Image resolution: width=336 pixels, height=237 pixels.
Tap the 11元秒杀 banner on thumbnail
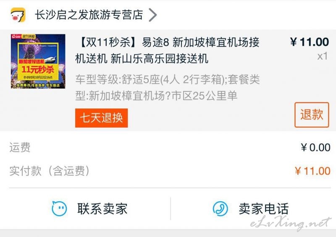click(x=38, y=69)
